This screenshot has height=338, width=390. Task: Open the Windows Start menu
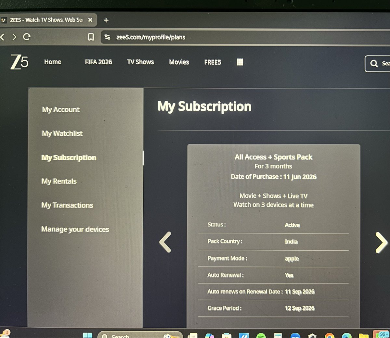[x=87, y=335]
